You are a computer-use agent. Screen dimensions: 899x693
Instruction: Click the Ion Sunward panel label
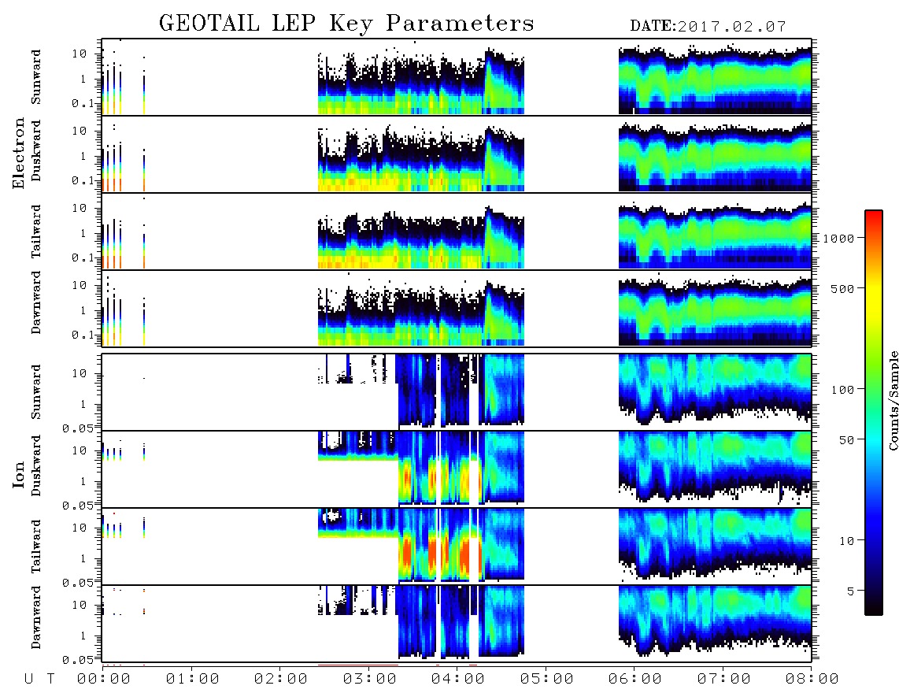point(36,391)
